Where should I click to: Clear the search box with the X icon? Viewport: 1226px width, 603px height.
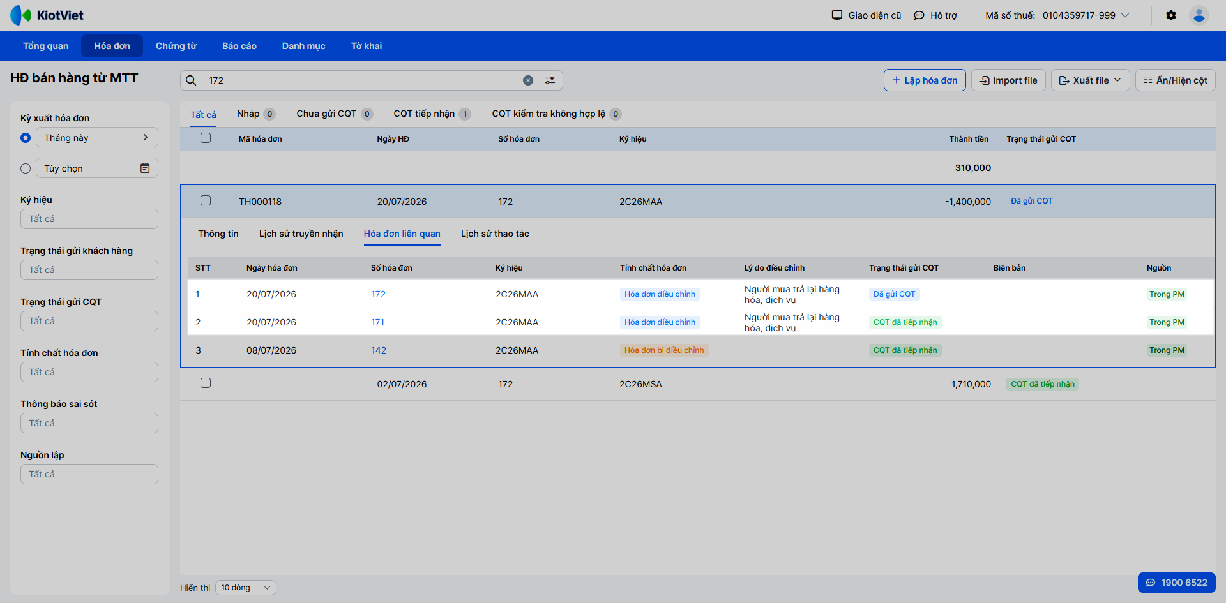(528, 80)
